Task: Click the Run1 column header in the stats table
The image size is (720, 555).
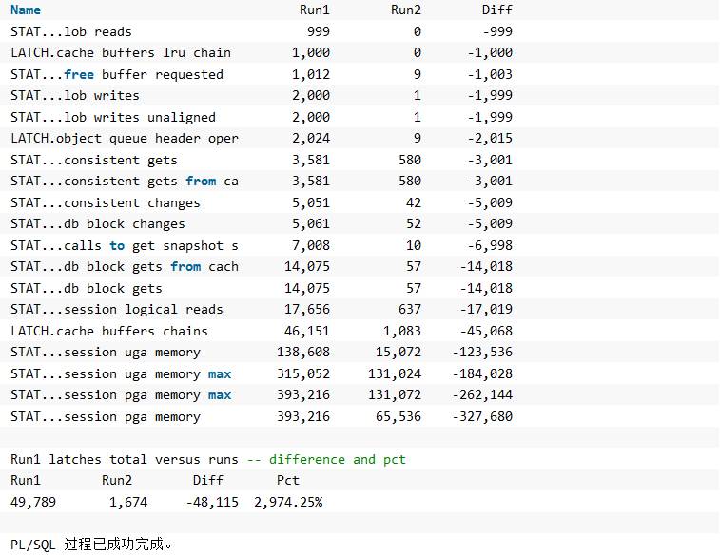Action: click(314, 10)
